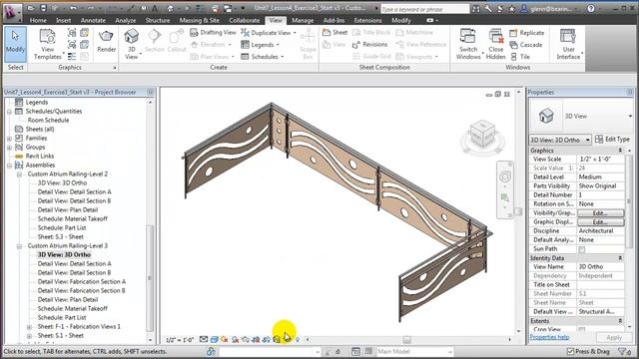Switch to the Annotate ribbon tab
The height and width of the screenshot is (359, 639).
(93, 20)
